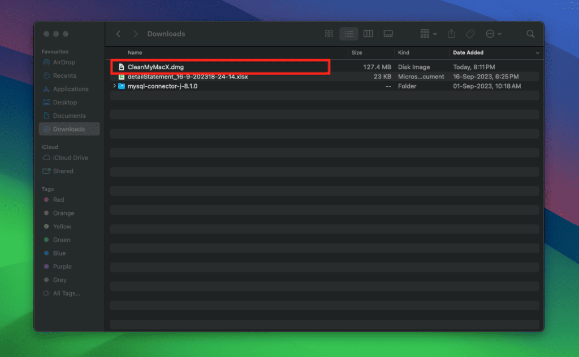Toggle list view in the toolbar
The height and width of the screenshot is (357, 579).
tap(348, 34)
